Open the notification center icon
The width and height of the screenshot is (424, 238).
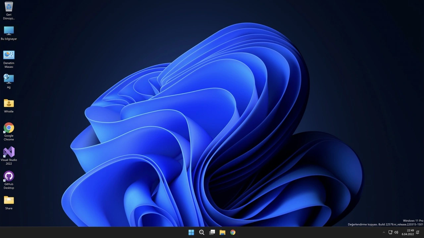point(418,232)
